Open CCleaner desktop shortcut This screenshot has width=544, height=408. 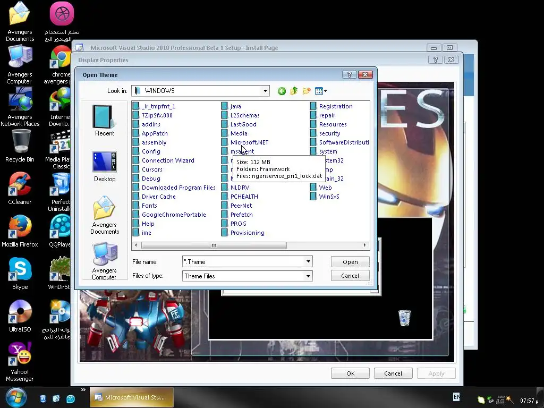click(x=20, y=189)
